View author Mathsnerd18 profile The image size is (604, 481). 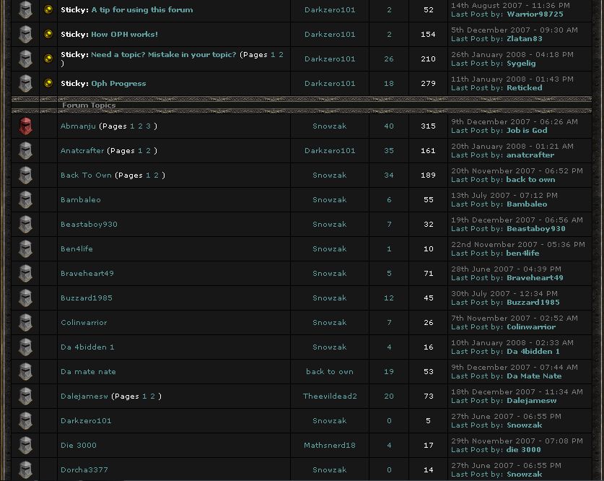(330, 445)
